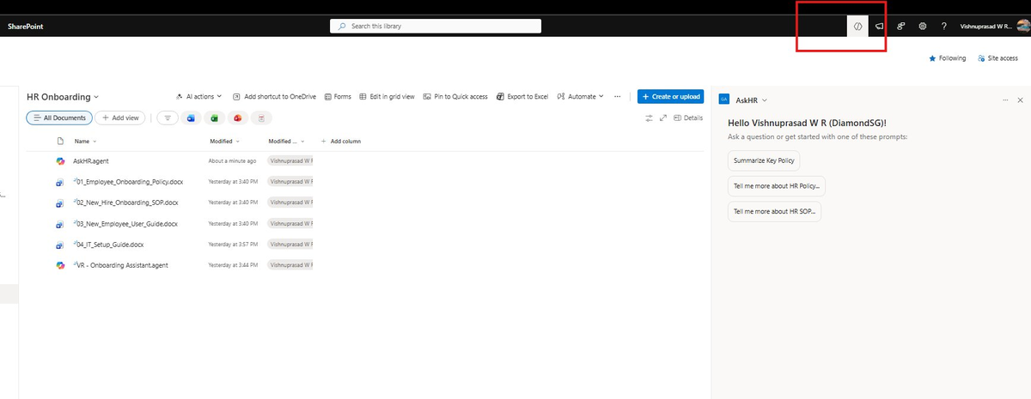
Task: Click the file type column header icon
Action: click(60, 141)
